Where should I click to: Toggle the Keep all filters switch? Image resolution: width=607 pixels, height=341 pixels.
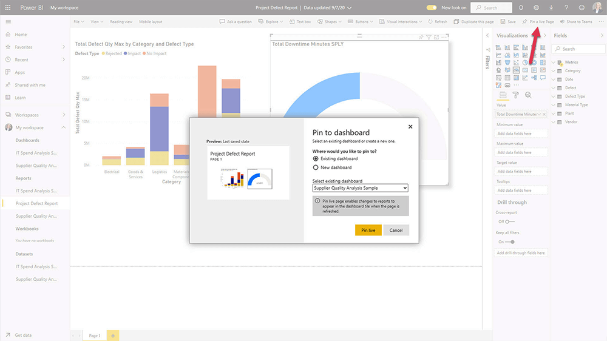(510, 241)
